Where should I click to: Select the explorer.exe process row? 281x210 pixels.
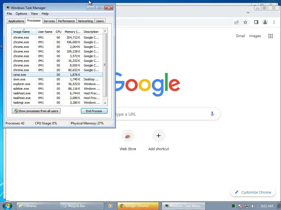point(57,84)
